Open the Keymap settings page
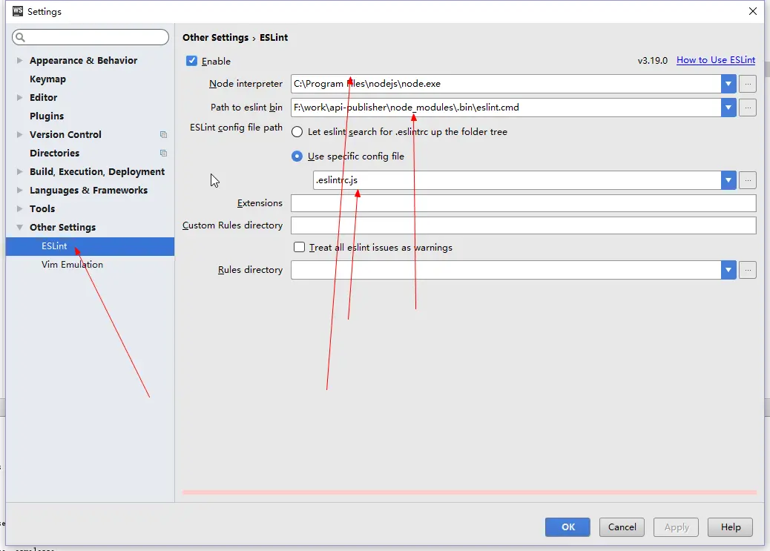This screenshot has height=551, width=770. [x=47, y=79]
